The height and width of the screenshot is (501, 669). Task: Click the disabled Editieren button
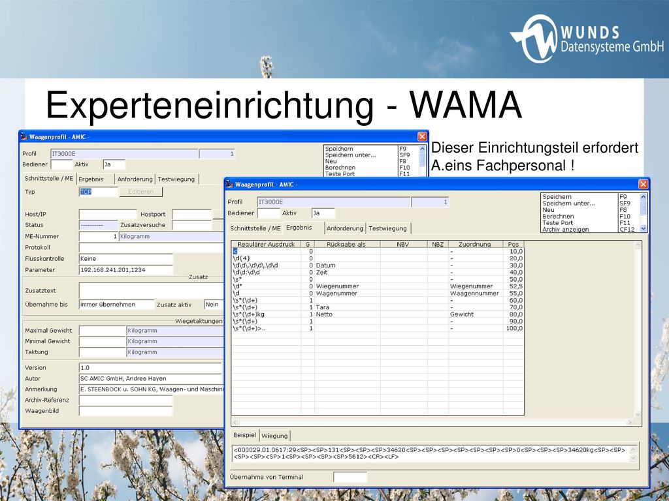click(x=141, y=192)
